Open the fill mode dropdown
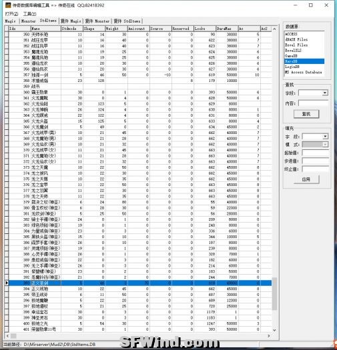The image size is (337, 350). [x=326, y=145]
